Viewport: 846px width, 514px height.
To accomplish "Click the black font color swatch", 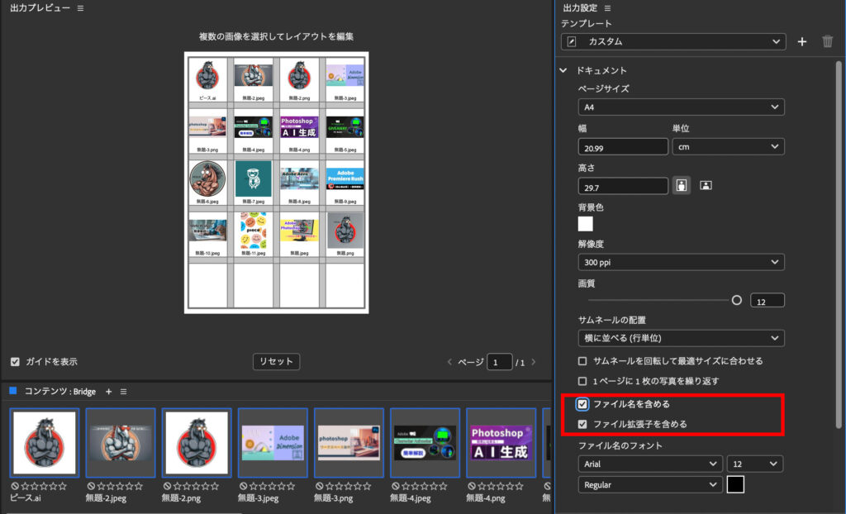I will tap(735, 484).
